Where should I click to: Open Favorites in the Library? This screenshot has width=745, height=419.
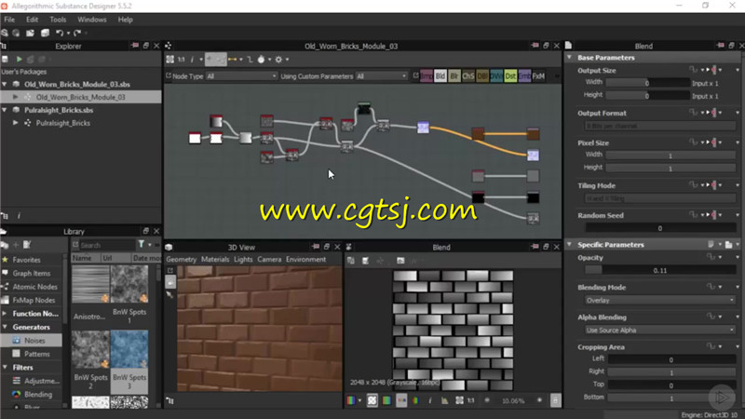click(x=26, y=260)
